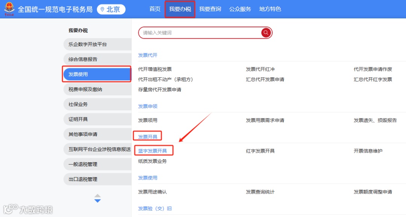Click the magnifier search icon
The width and height of the screenshot is (406, 217).
click(x=266, y=33)
